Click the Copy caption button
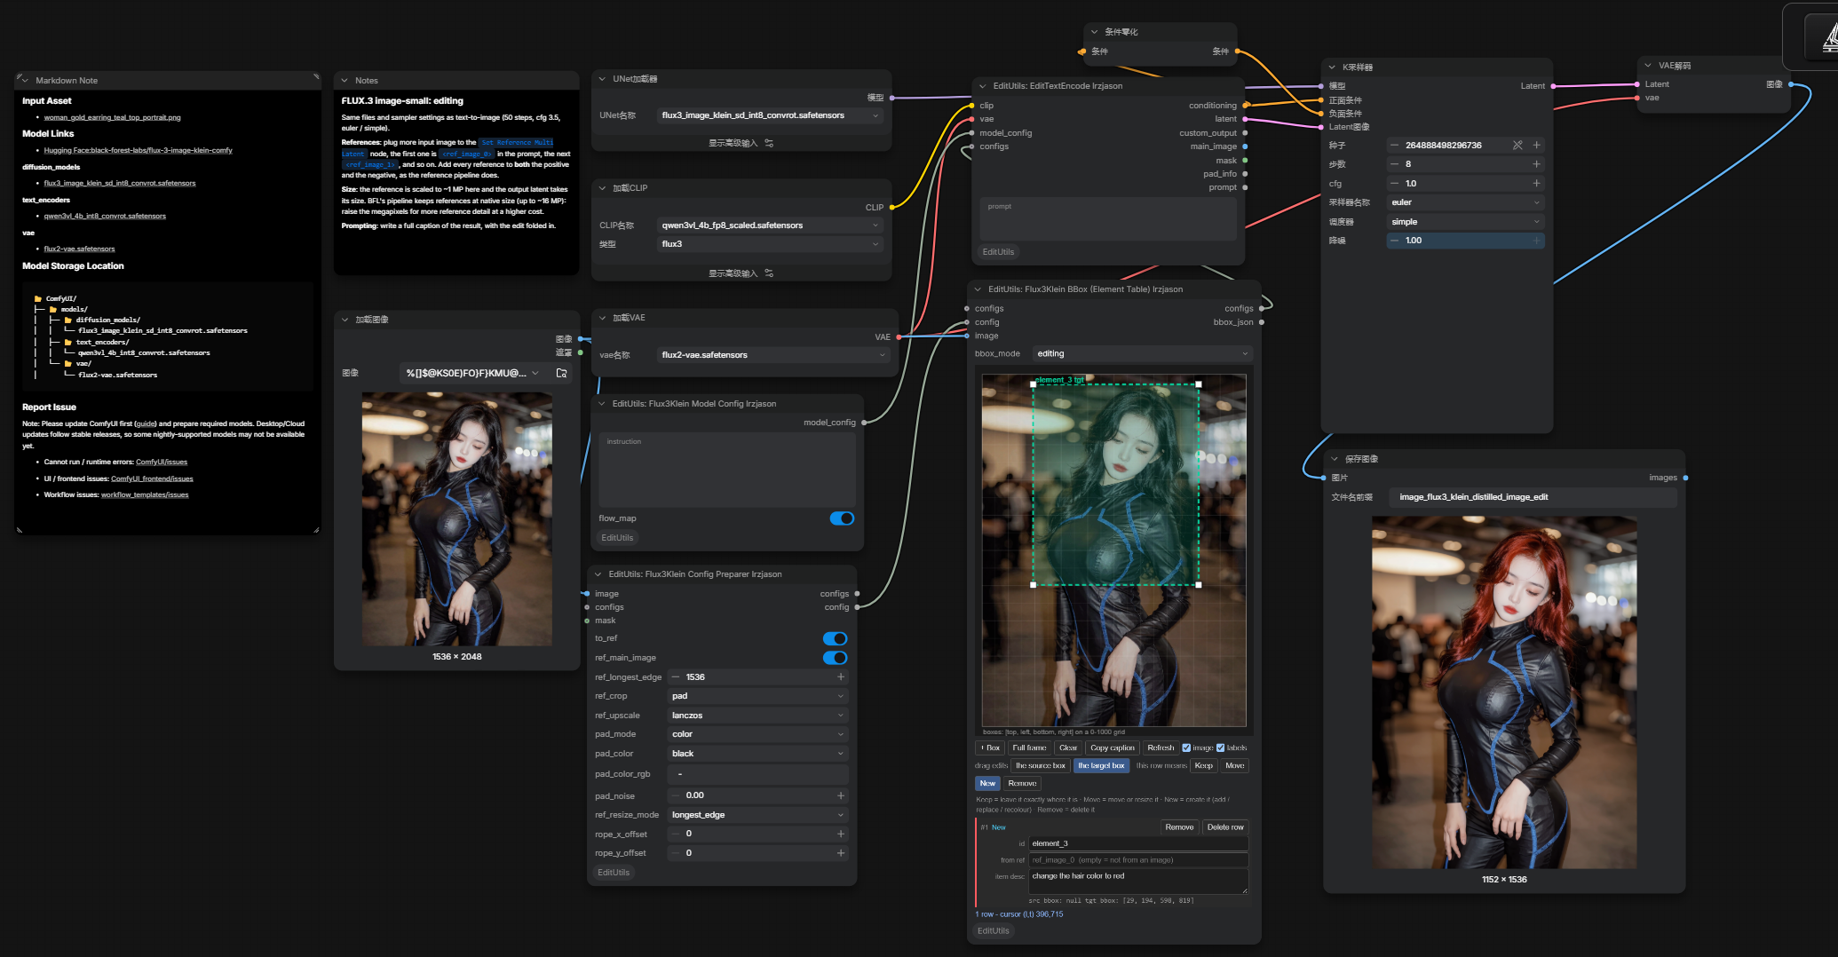This screenshot has height=957, width=1838. pyautogui.click(x=1113, y=747)
